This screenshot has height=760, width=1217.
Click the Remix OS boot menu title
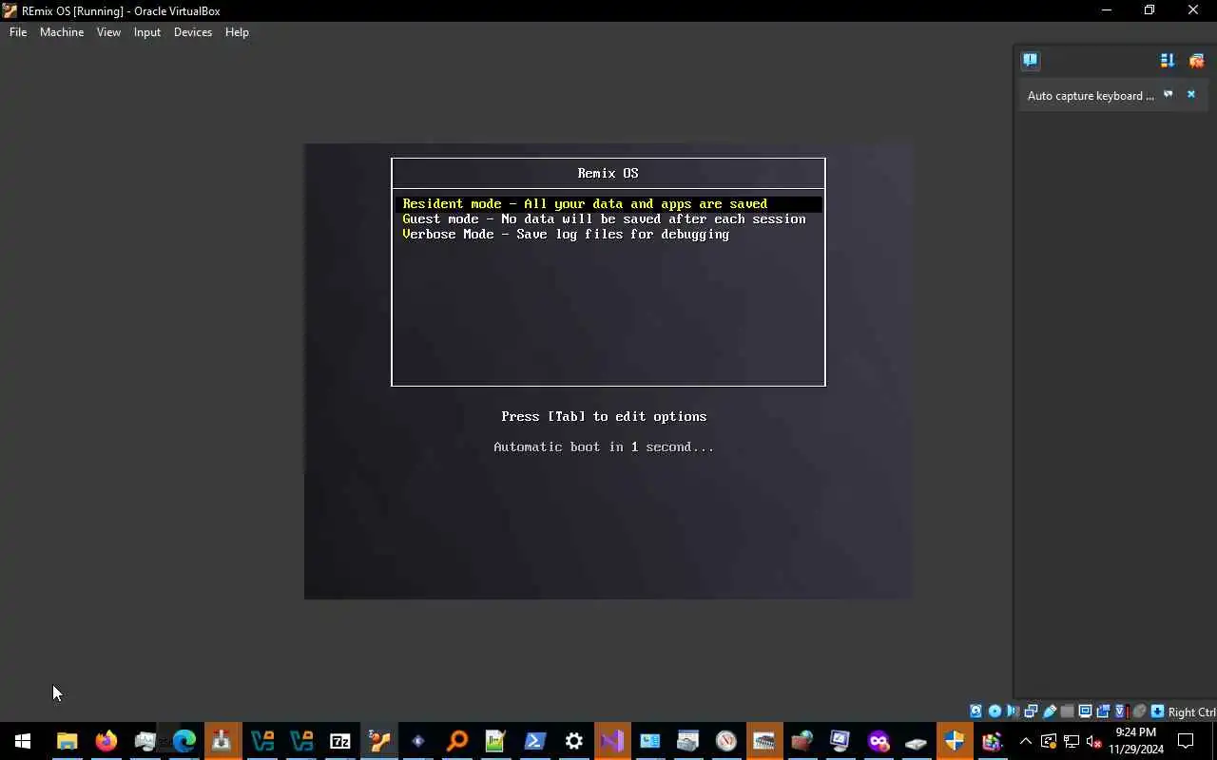click(x=608, y=174)
